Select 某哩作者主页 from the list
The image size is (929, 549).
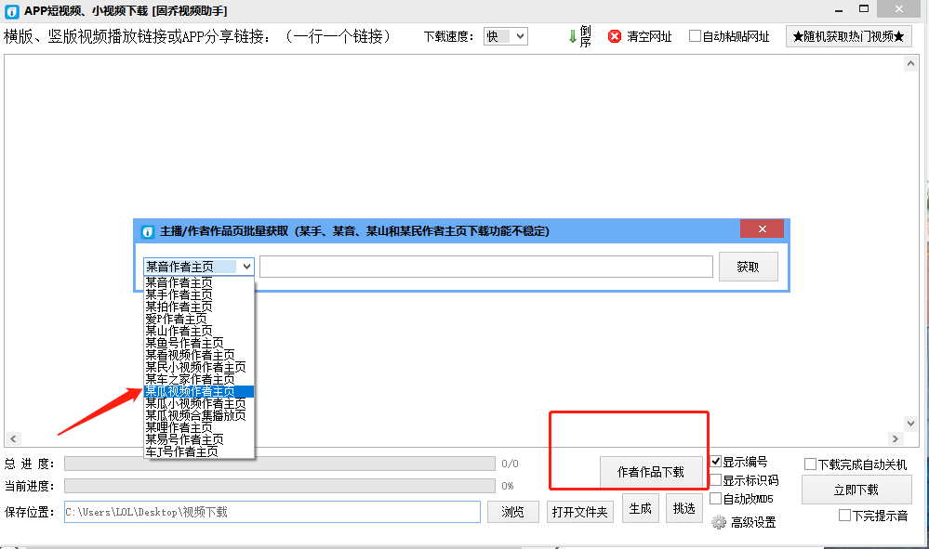(199, 427)
